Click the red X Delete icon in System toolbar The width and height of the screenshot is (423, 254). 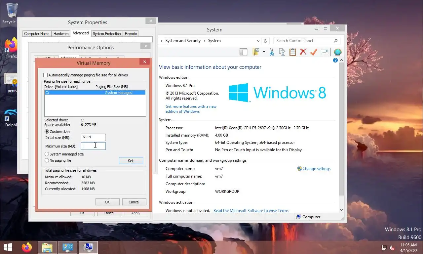[x=303, y=52]
